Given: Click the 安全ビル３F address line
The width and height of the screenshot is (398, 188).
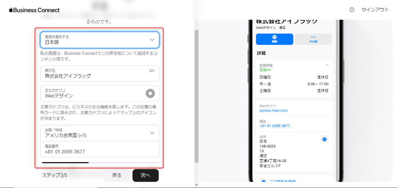Looking at the screenshot, I should click(270, 166).
